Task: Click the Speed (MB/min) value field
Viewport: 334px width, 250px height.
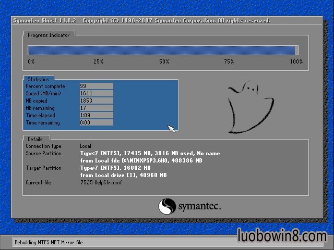Action: [x=96, y=94]
